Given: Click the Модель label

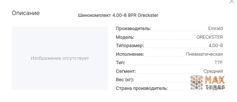Looking at the screenshot, I should tap(125, 37).
